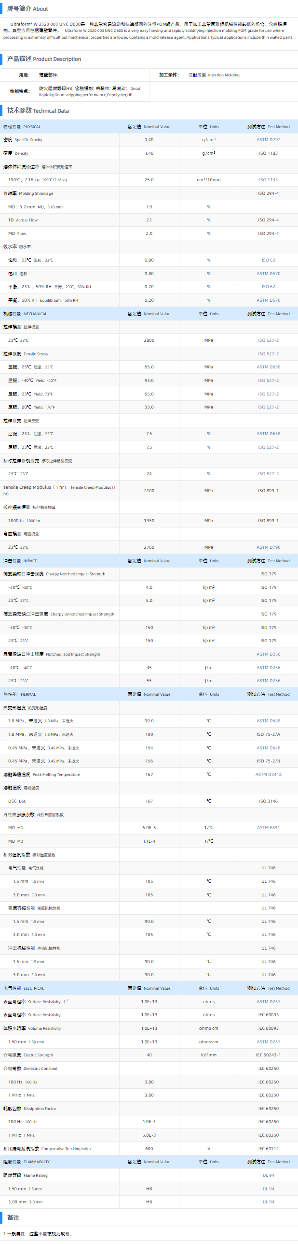Open ASTM D648 link in the 154 °C row
Image resolution: width=298 pixels, height=1244 pixels.
pos(268,748)
